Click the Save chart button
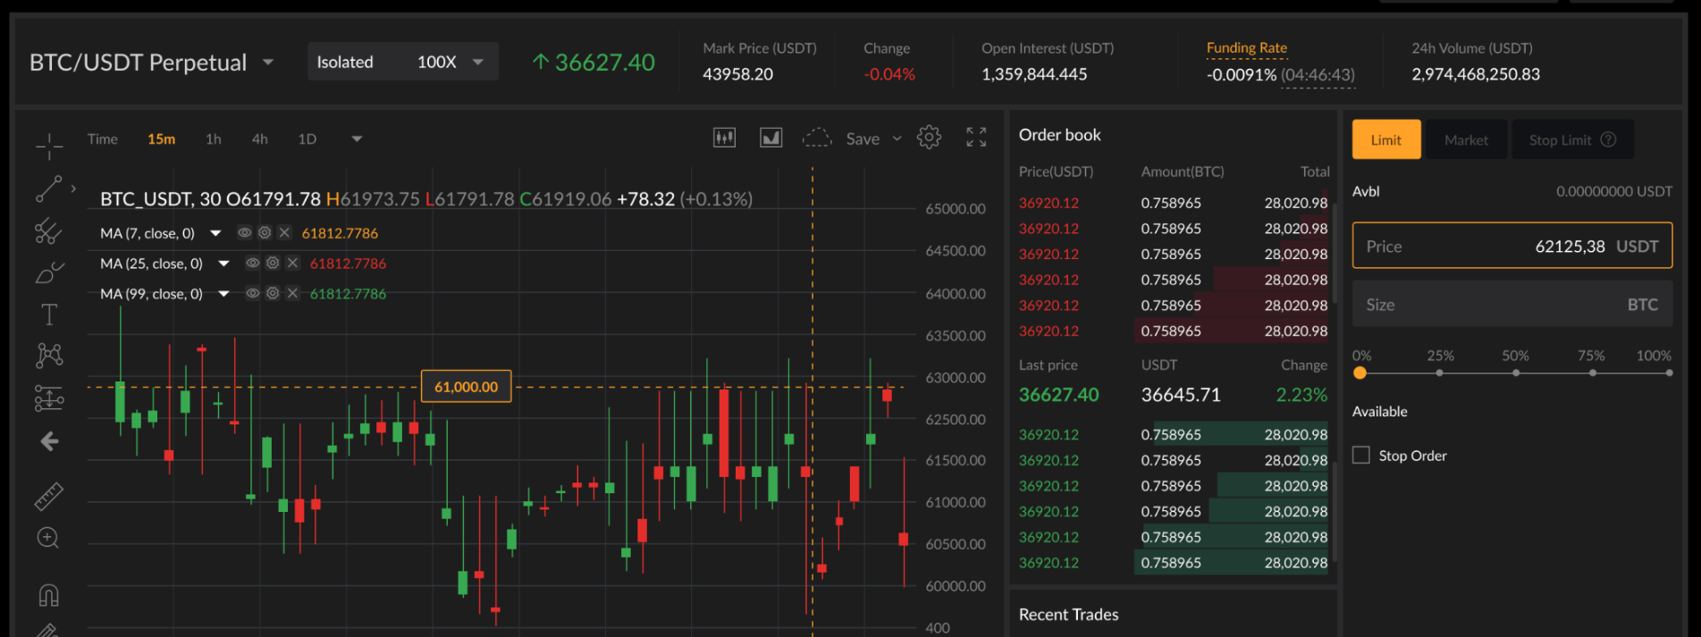 (863, 139)
